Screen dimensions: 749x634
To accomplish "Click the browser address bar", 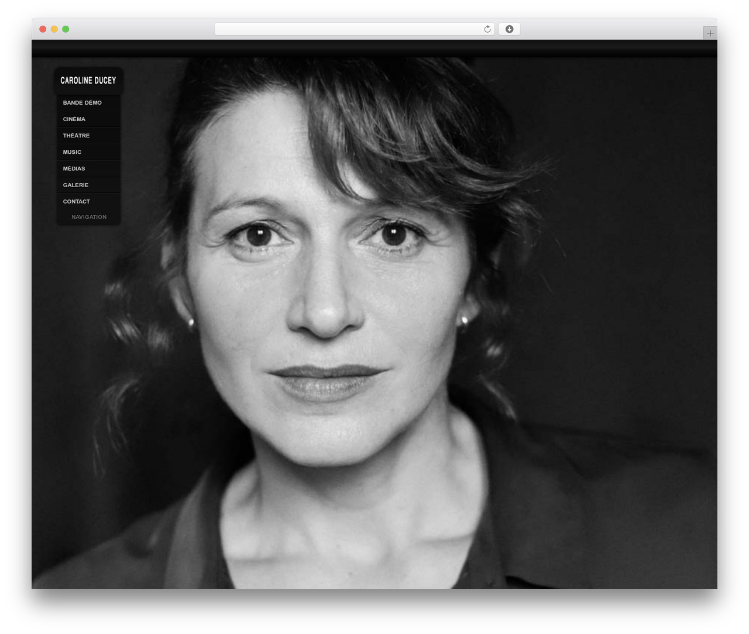I will coord(354,29).
